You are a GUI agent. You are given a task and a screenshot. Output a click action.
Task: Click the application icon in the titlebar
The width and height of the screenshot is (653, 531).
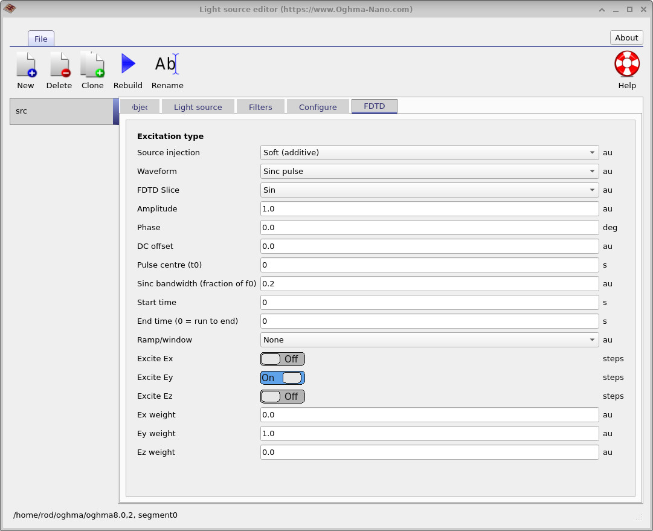tap(9, 9)
